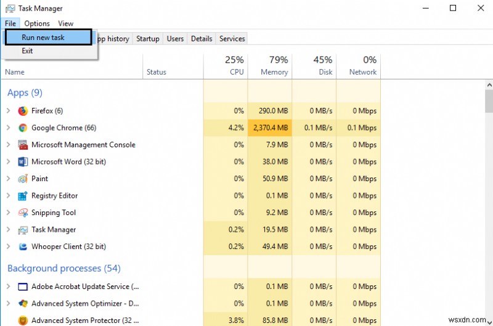The height and width of the screenshot is (326, 493).
Task: Click Whooper Client's 49.4 MB memory cell
Action: [x=270, y=247]
